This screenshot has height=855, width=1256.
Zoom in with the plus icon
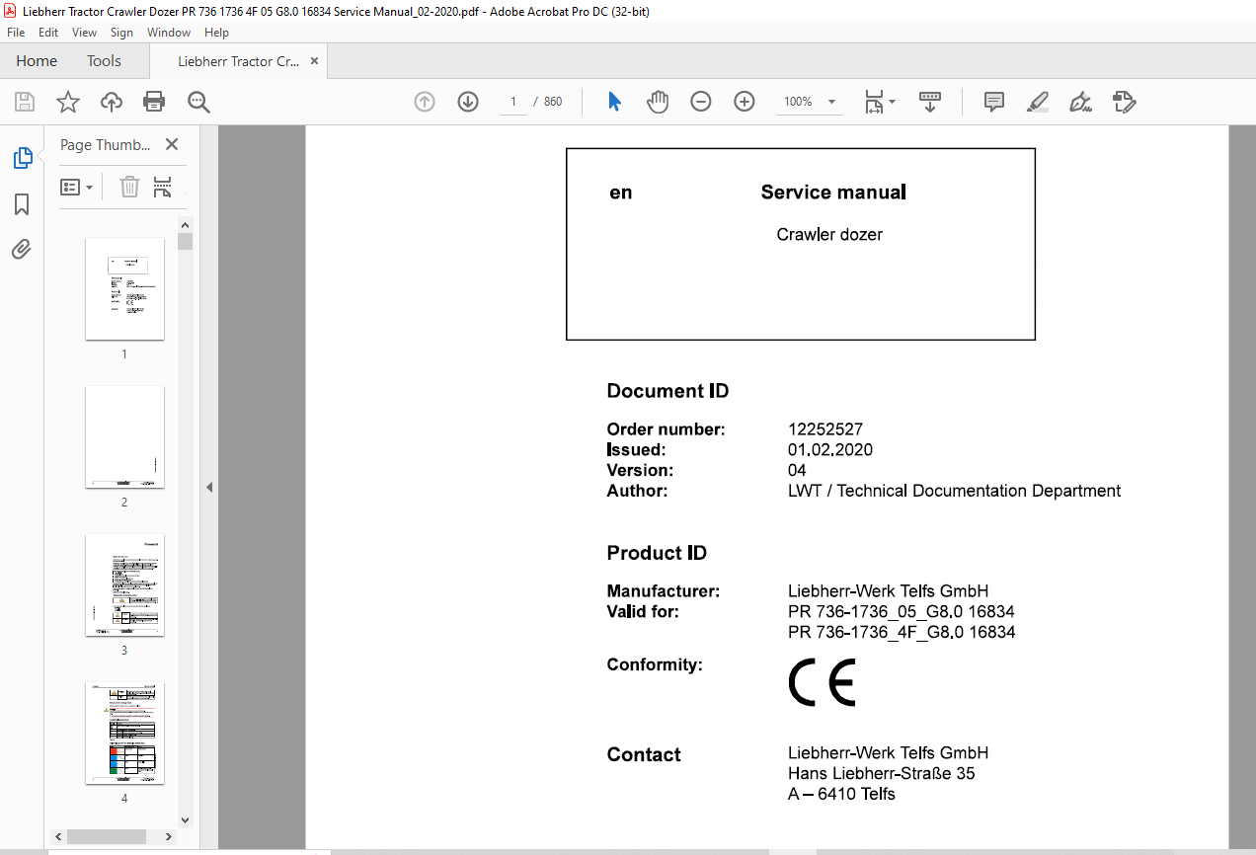point(745,102)
